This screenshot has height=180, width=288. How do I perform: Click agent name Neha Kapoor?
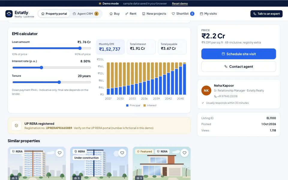[x=224, y=85]
